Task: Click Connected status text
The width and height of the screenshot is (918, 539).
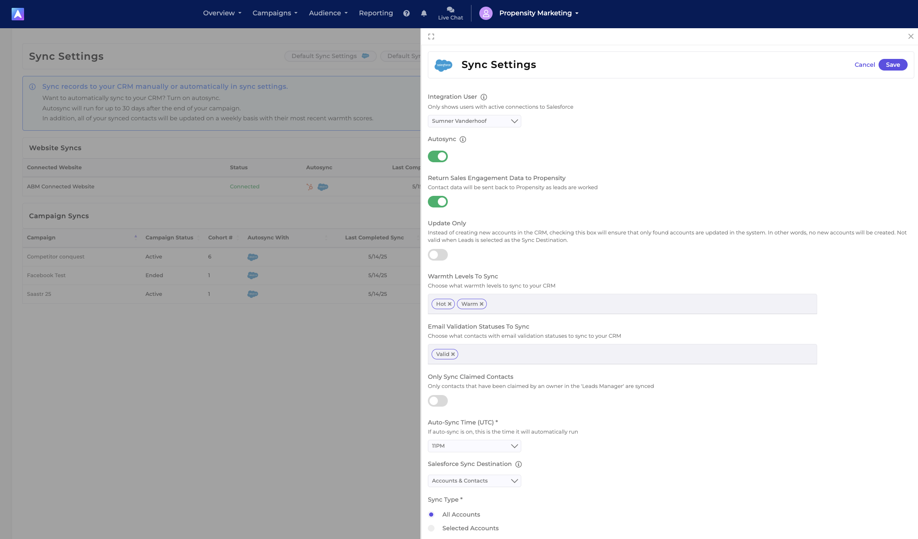Action: pyautogui.click(x=244, y=187)
